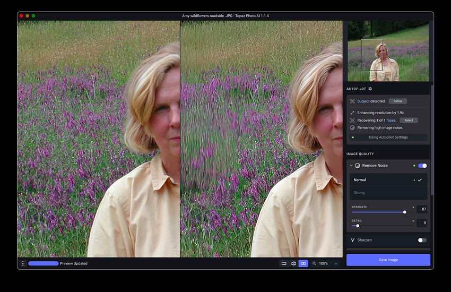
Task: Open the Autopilot settings gear
Action: [x=370, y=89]
